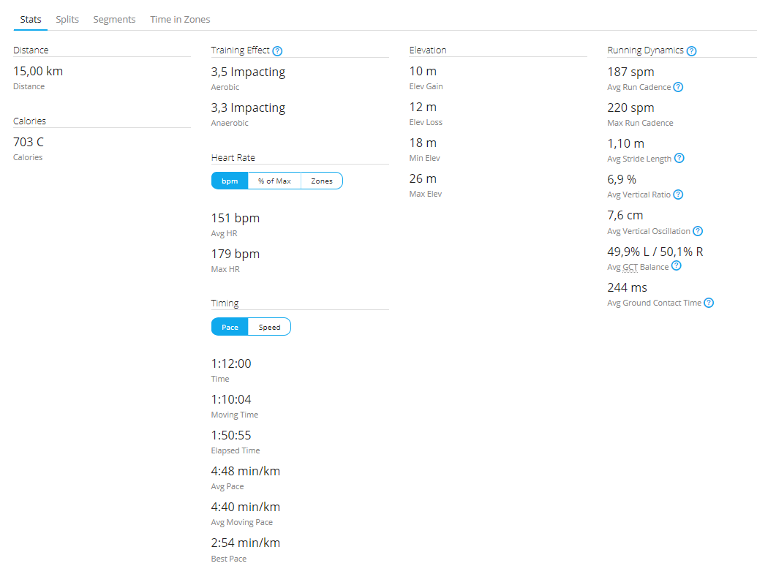Viewport: 757px width, 585px height.
Task: Open the Splits tab
Action: 67,20
